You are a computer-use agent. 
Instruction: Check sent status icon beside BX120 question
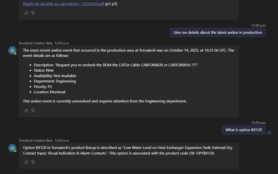pos(269,133)
